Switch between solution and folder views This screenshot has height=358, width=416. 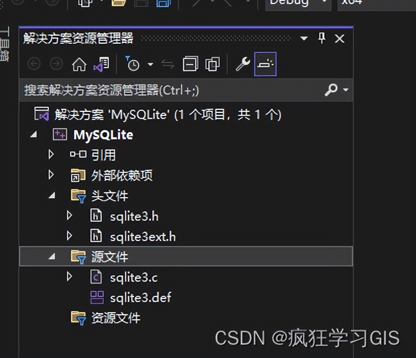coord(101,64)
